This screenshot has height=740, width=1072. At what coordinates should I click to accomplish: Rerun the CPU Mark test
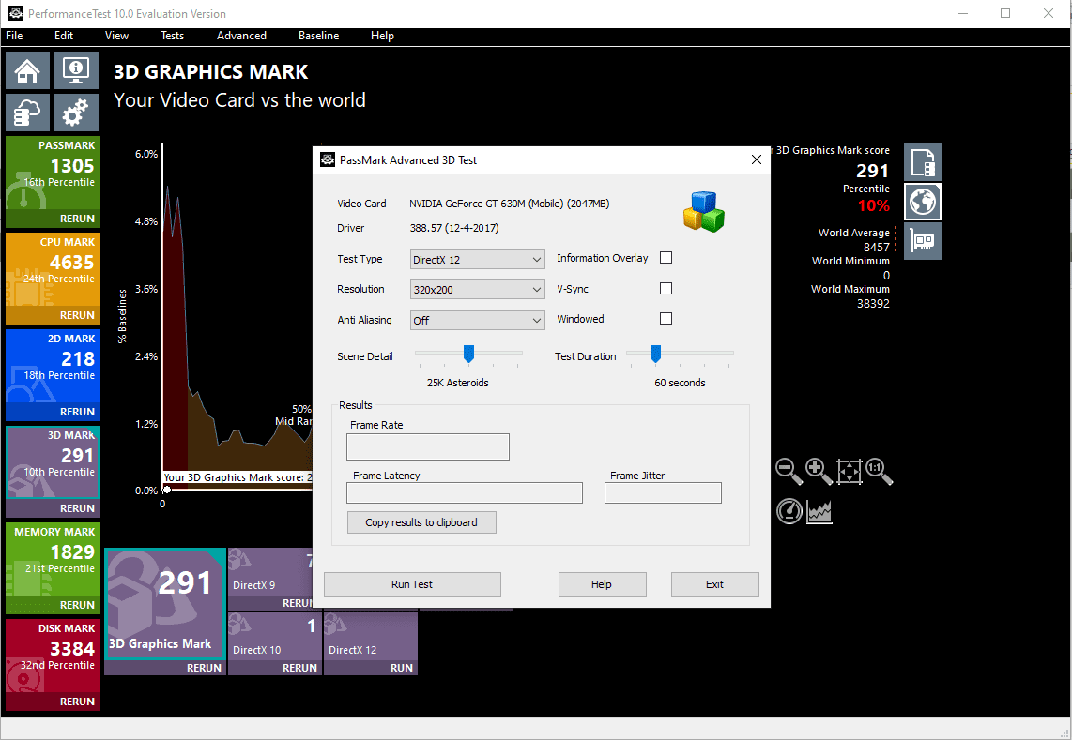tap(77, 315)
